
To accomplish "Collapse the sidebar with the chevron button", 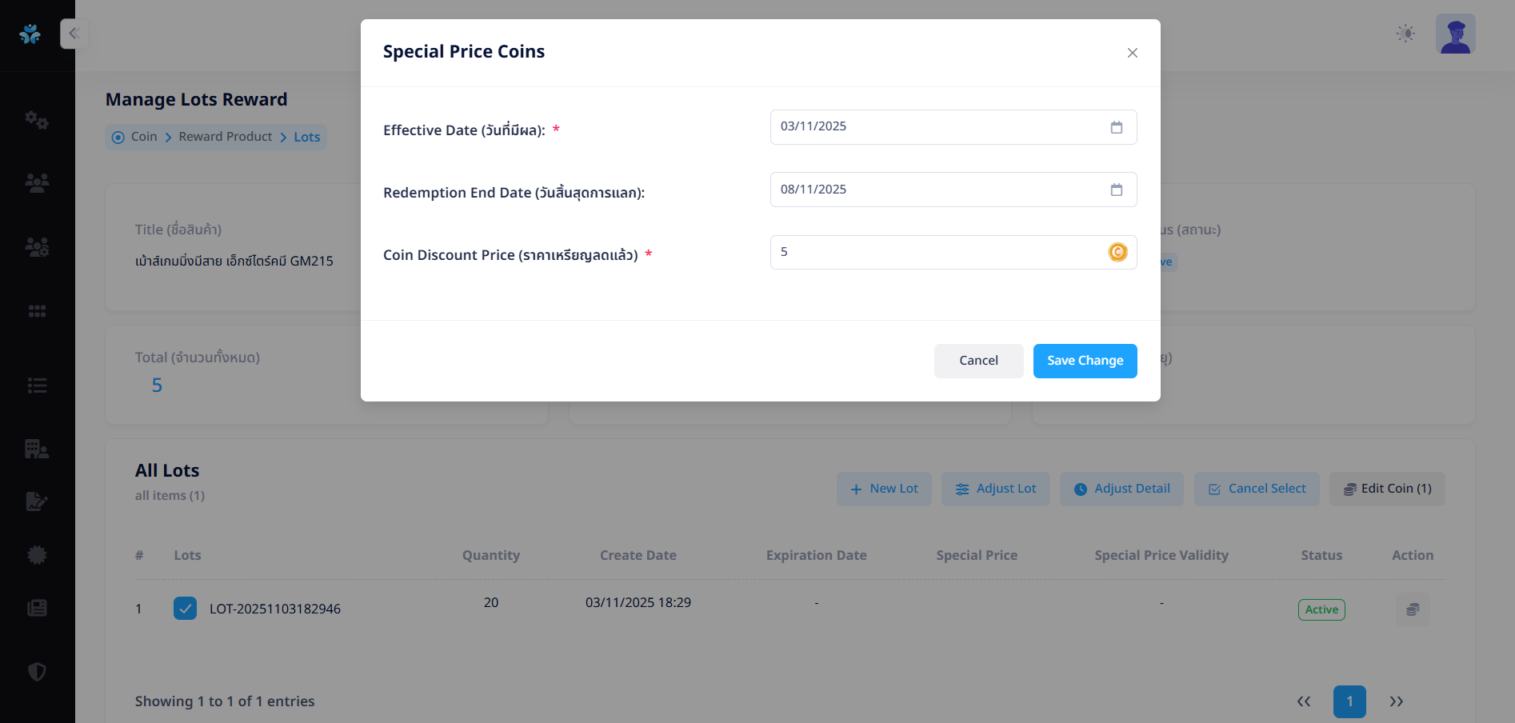I will click(74, 34).
